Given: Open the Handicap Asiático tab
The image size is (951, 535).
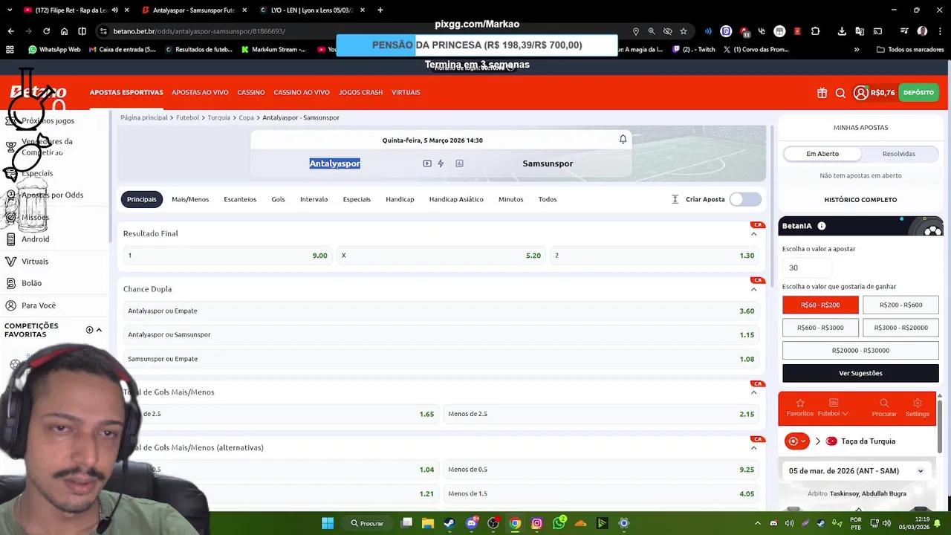Looking at the screenshot, I should [x=456, y=199].
